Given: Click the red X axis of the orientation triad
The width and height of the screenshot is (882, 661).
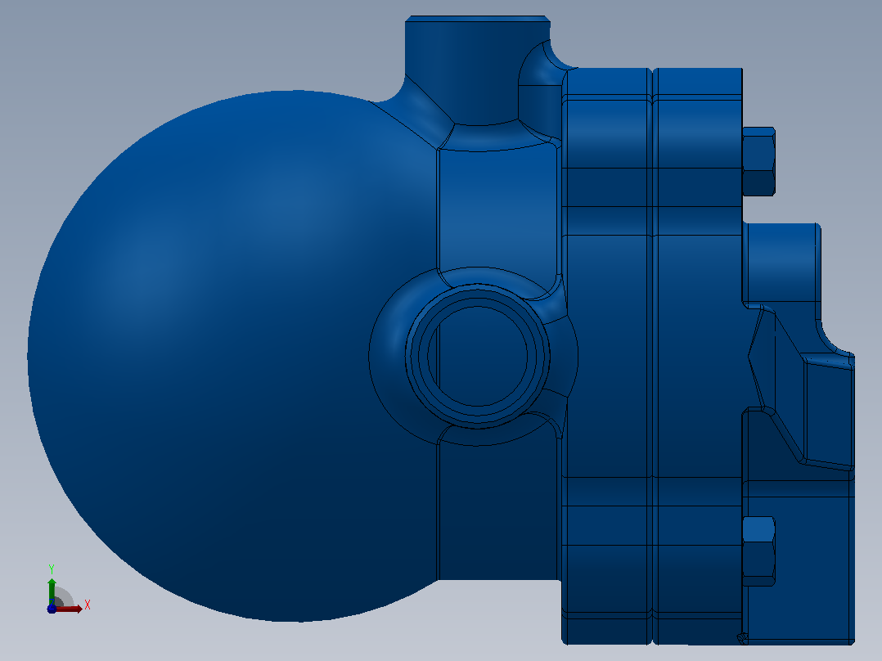Looking at the screenshot, I should coord(69,609).
